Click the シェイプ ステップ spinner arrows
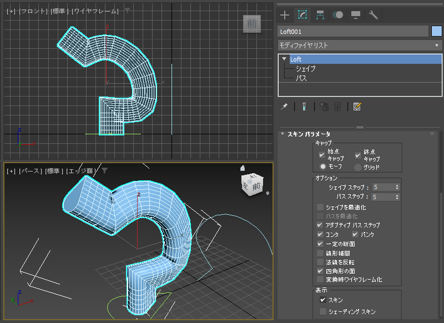444x323 pixels. (x=397, y=187)
